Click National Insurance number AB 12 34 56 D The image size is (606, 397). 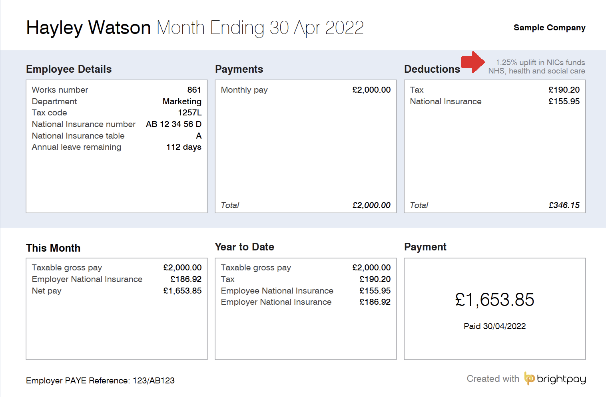click(173, 124)
